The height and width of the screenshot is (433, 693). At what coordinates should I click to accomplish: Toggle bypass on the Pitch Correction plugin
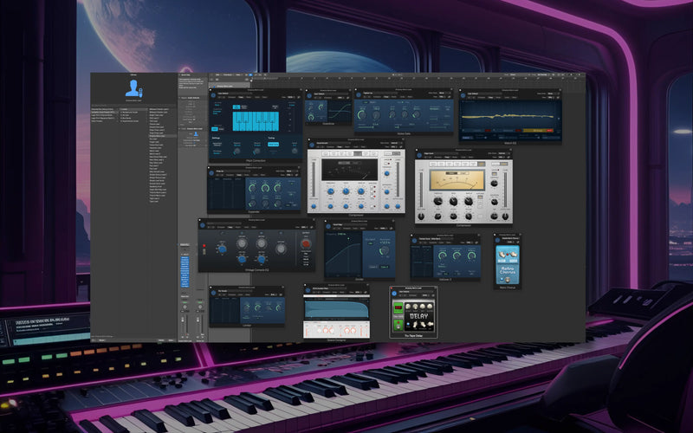point(212,94)
